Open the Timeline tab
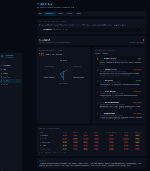The height and width of the screenshot is (171, 150). tap(78, 14)
